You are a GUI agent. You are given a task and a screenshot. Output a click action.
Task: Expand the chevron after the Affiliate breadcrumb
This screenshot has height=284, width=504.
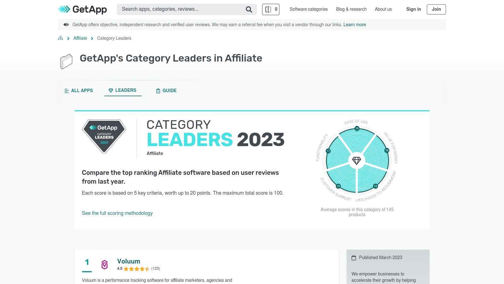point(92,38)
